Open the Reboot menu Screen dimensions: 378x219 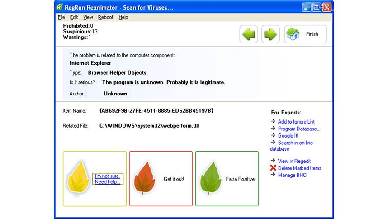pyautogui.click(x=106, y=17)
